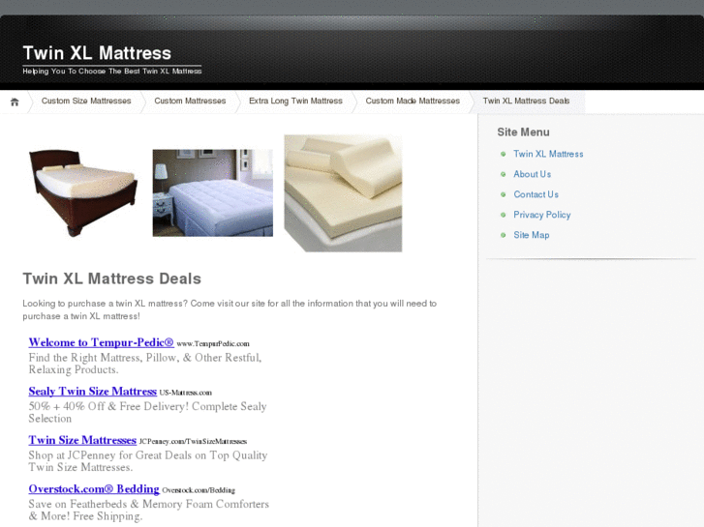Open Privacy Policy in Site Menu
The height and width of the screenshot is (527, 704).
click(542, 215)
